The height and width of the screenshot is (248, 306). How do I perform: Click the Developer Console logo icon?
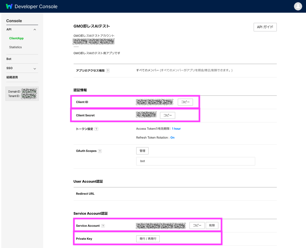click(x=9, y=6)
